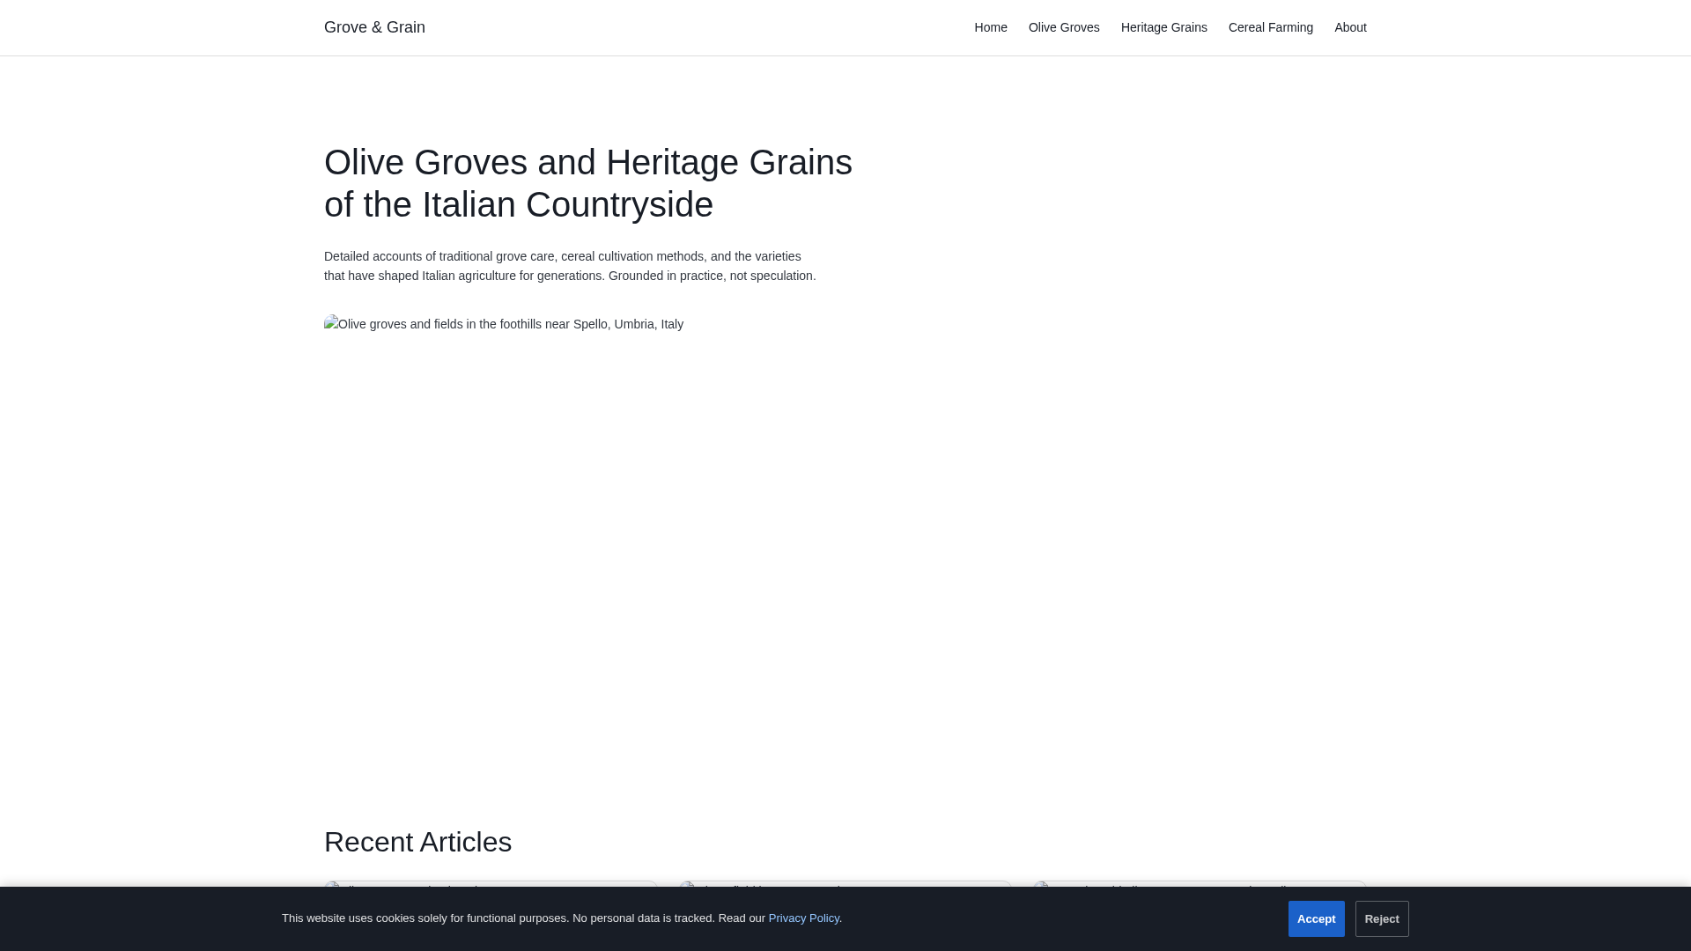Open the Grove & Grain site logo link
The image size is (1691, 951).
(374, 27)
